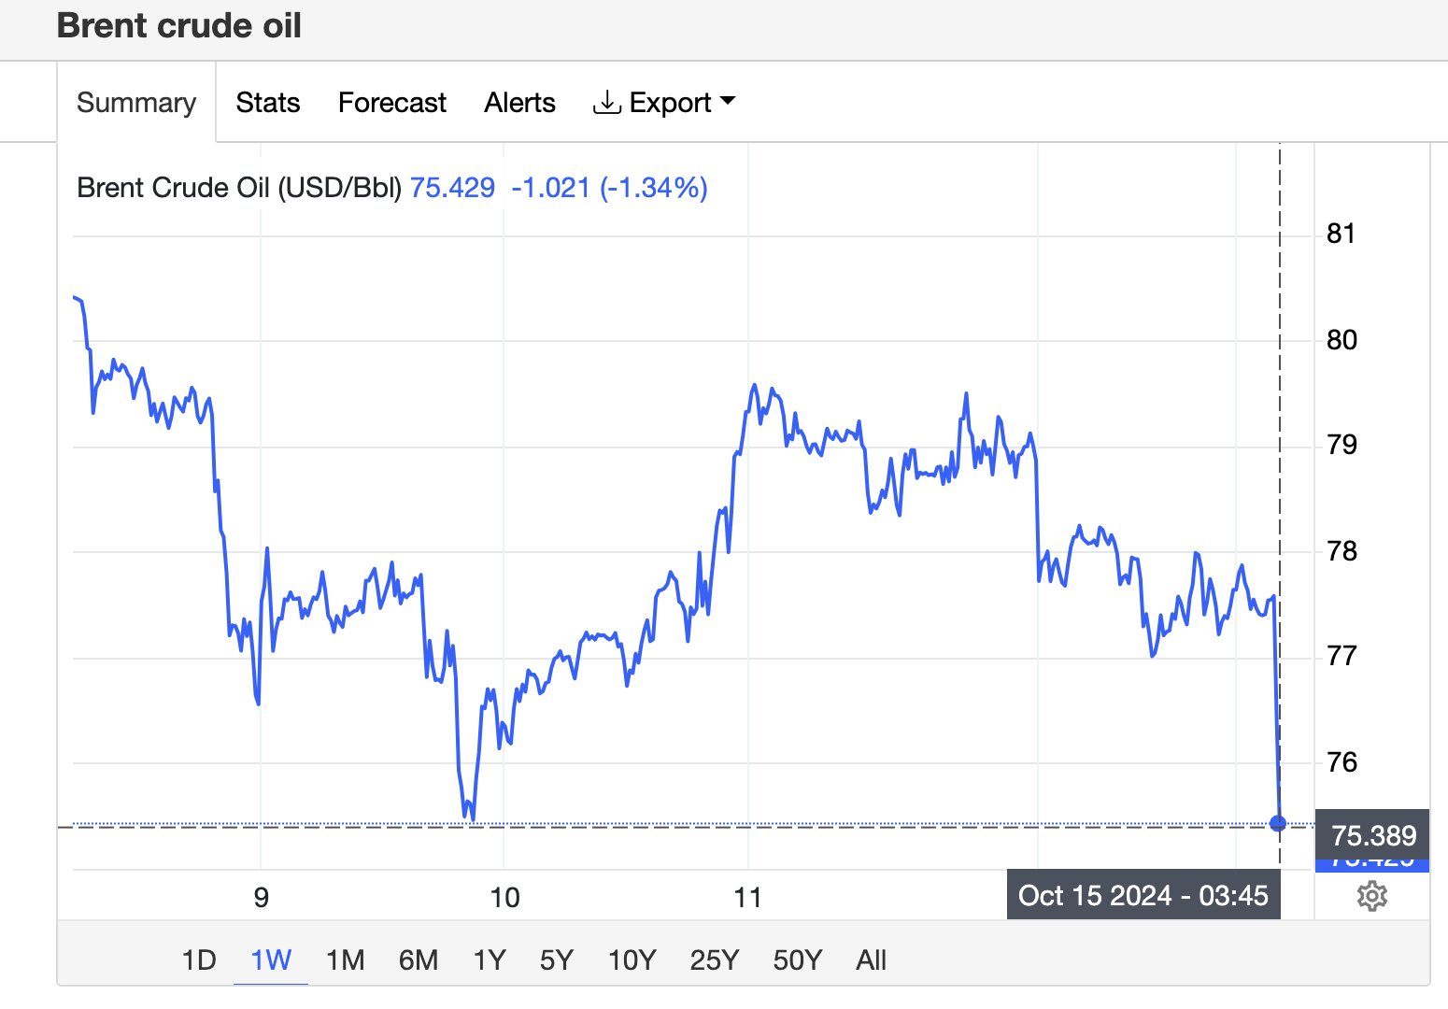The image size is (1448, 1009).
Task: Click the 78 y-axis label
Action: click(1342, 550)
